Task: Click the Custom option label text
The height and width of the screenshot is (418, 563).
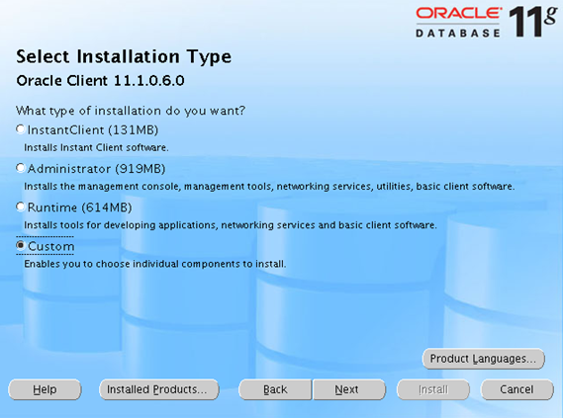Action: coord(51,246)
